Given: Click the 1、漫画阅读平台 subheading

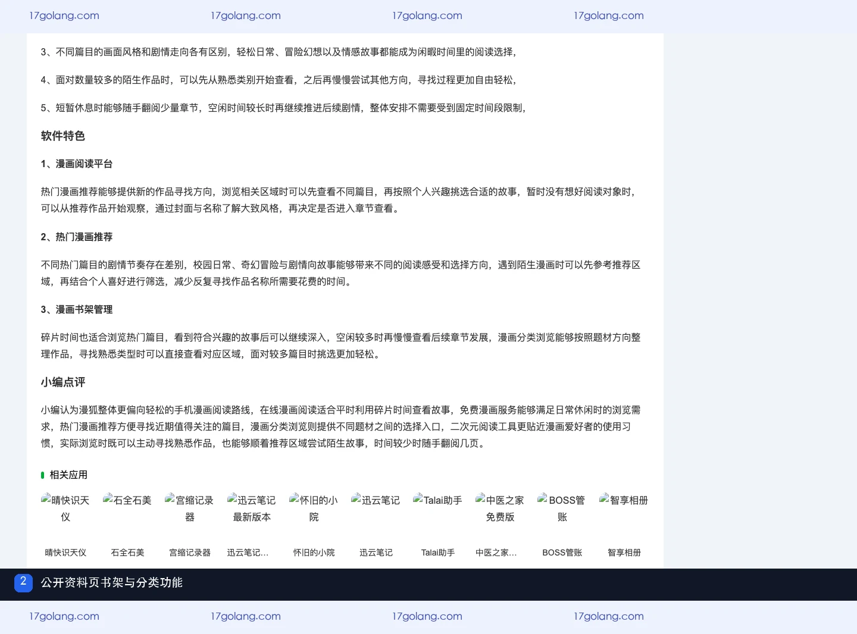Looking at the screenshot, I should click(77, 164).
